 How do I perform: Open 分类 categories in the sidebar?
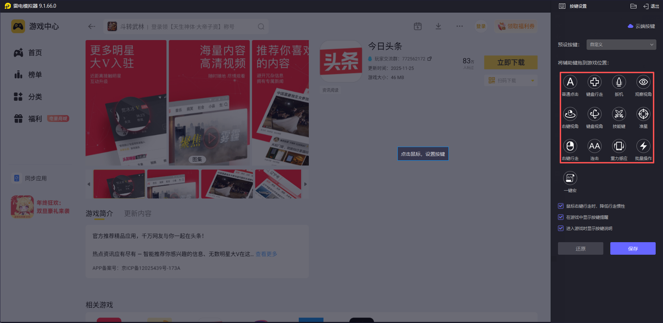[x=28, y=97]
